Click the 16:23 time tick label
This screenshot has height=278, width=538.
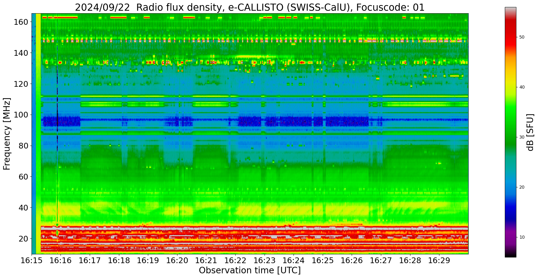(x=265, y=261)
